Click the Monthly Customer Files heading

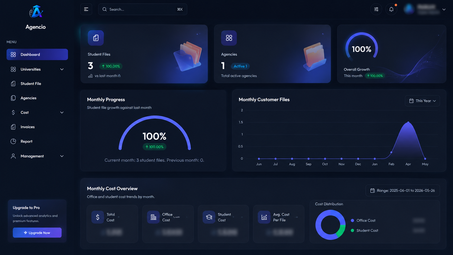tap(264, 100)
